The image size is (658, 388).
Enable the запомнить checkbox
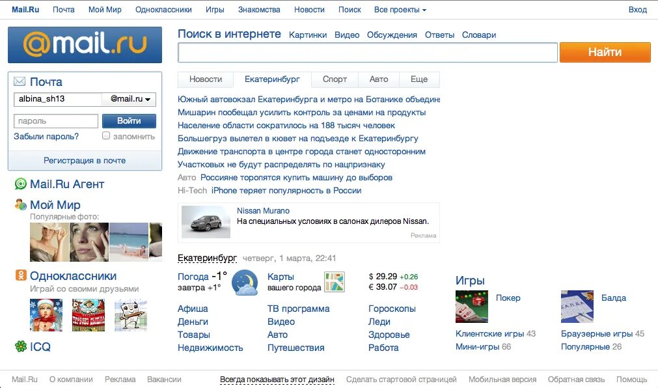[105, 135]
